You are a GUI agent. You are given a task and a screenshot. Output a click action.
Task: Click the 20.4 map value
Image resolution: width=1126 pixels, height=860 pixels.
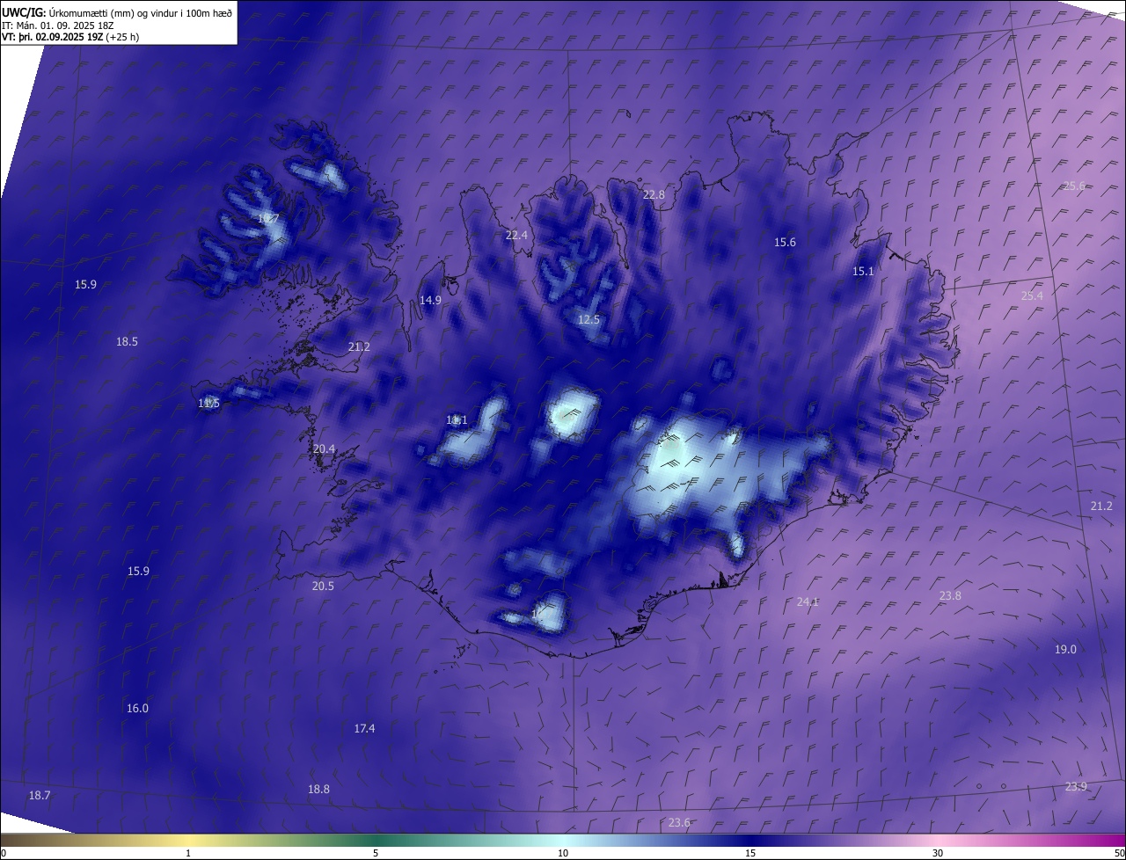(324, 448)
